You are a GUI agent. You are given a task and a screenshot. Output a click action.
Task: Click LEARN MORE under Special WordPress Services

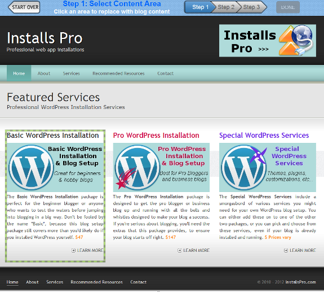coord(303,250)
